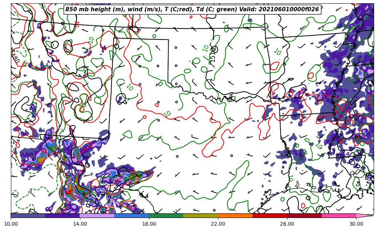Select the bright red 24–26 colorbar segment
The image size is (377, 230).
point(269,215)
